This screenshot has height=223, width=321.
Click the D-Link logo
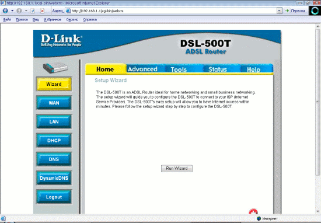point(61,40)
